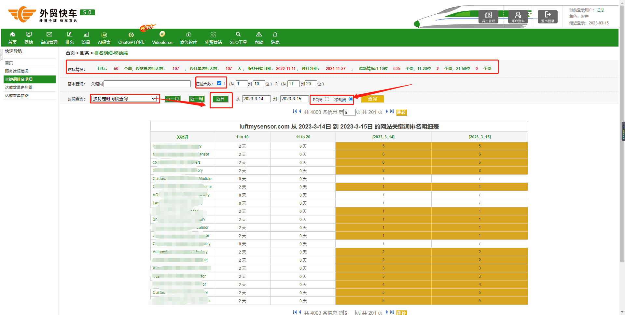Click the range field with value 11
The height and width of the screenshot is (315, 625).
coord(294,84)
